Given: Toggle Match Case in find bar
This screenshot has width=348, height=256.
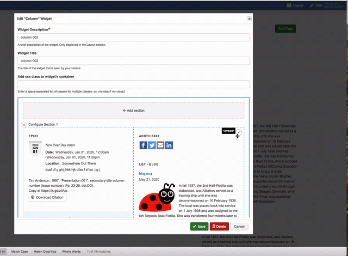Looking at the screenshot, I should pyautogui.click(x=20, y=252).
